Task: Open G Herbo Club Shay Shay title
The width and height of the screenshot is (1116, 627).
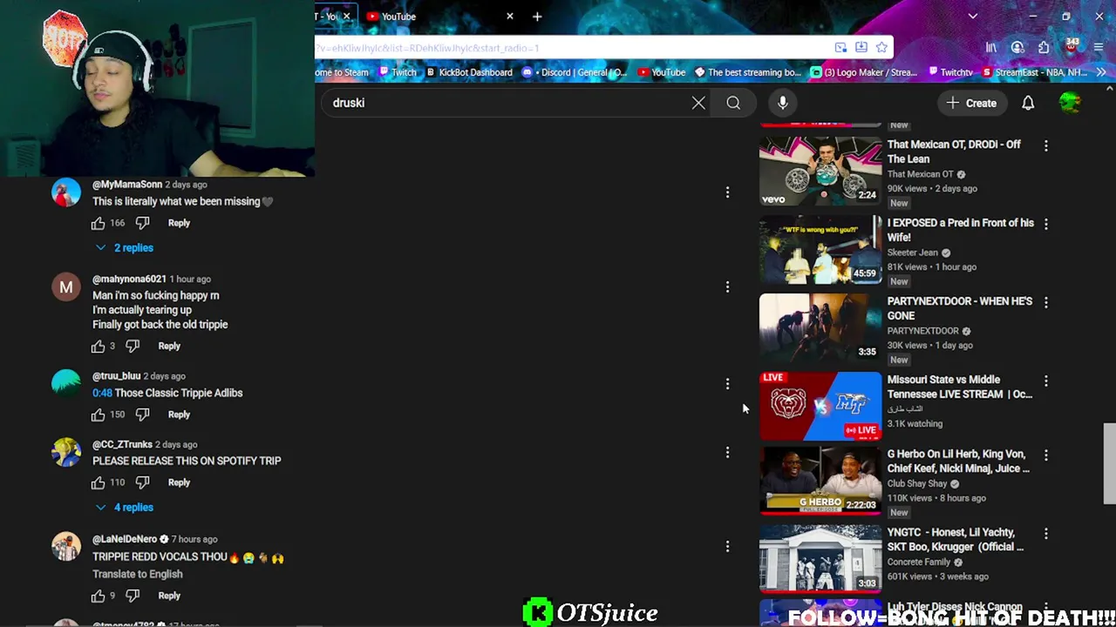Action: (x=958, y=461)
